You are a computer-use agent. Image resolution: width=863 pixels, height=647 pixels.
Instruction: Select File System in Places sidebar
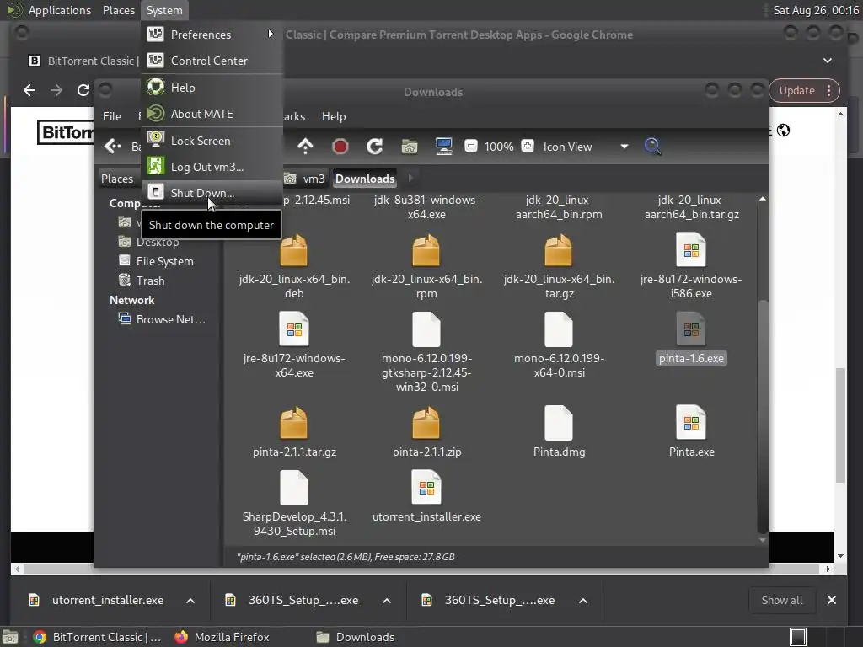click(164, 261)
